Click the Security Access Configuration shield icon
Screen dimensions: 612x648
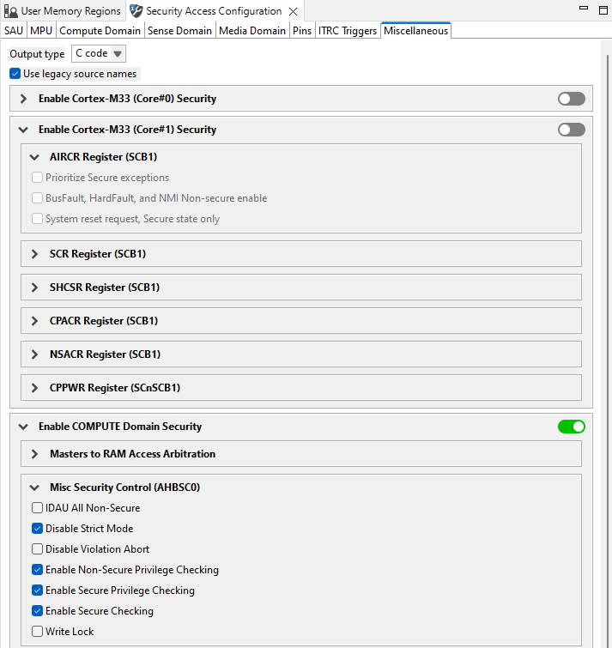[x=136, y=11]
